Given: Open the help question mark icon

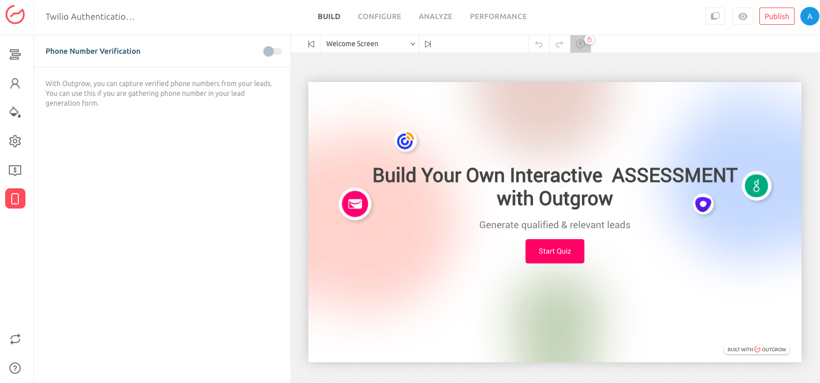Looking at the screenshot, I should (15, 368).
